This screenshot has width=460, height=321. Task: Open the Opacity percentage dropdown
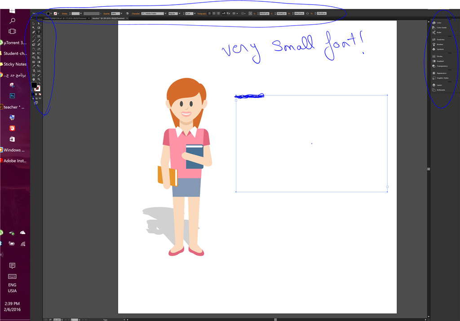(x=122, y=13)
